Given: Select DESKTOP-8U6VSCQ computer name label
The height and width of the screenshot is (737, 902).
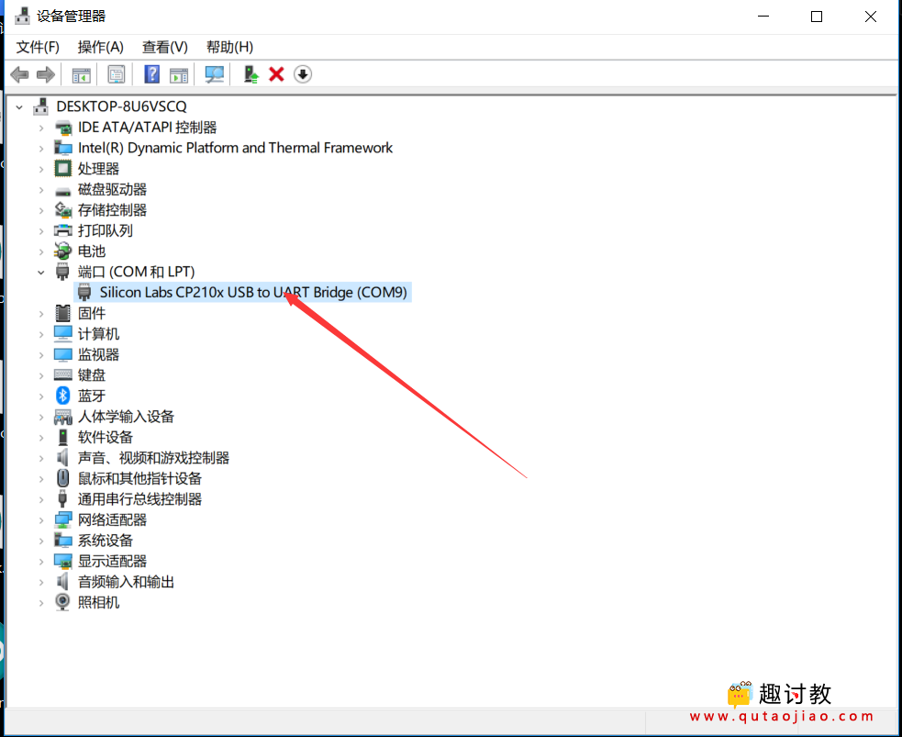Looking at the screenshot, I should [x=121, y=106].
